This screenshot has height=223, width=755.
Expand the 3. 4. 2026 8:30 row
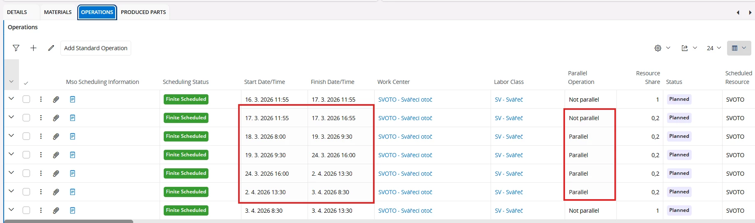tap(11, 210)
